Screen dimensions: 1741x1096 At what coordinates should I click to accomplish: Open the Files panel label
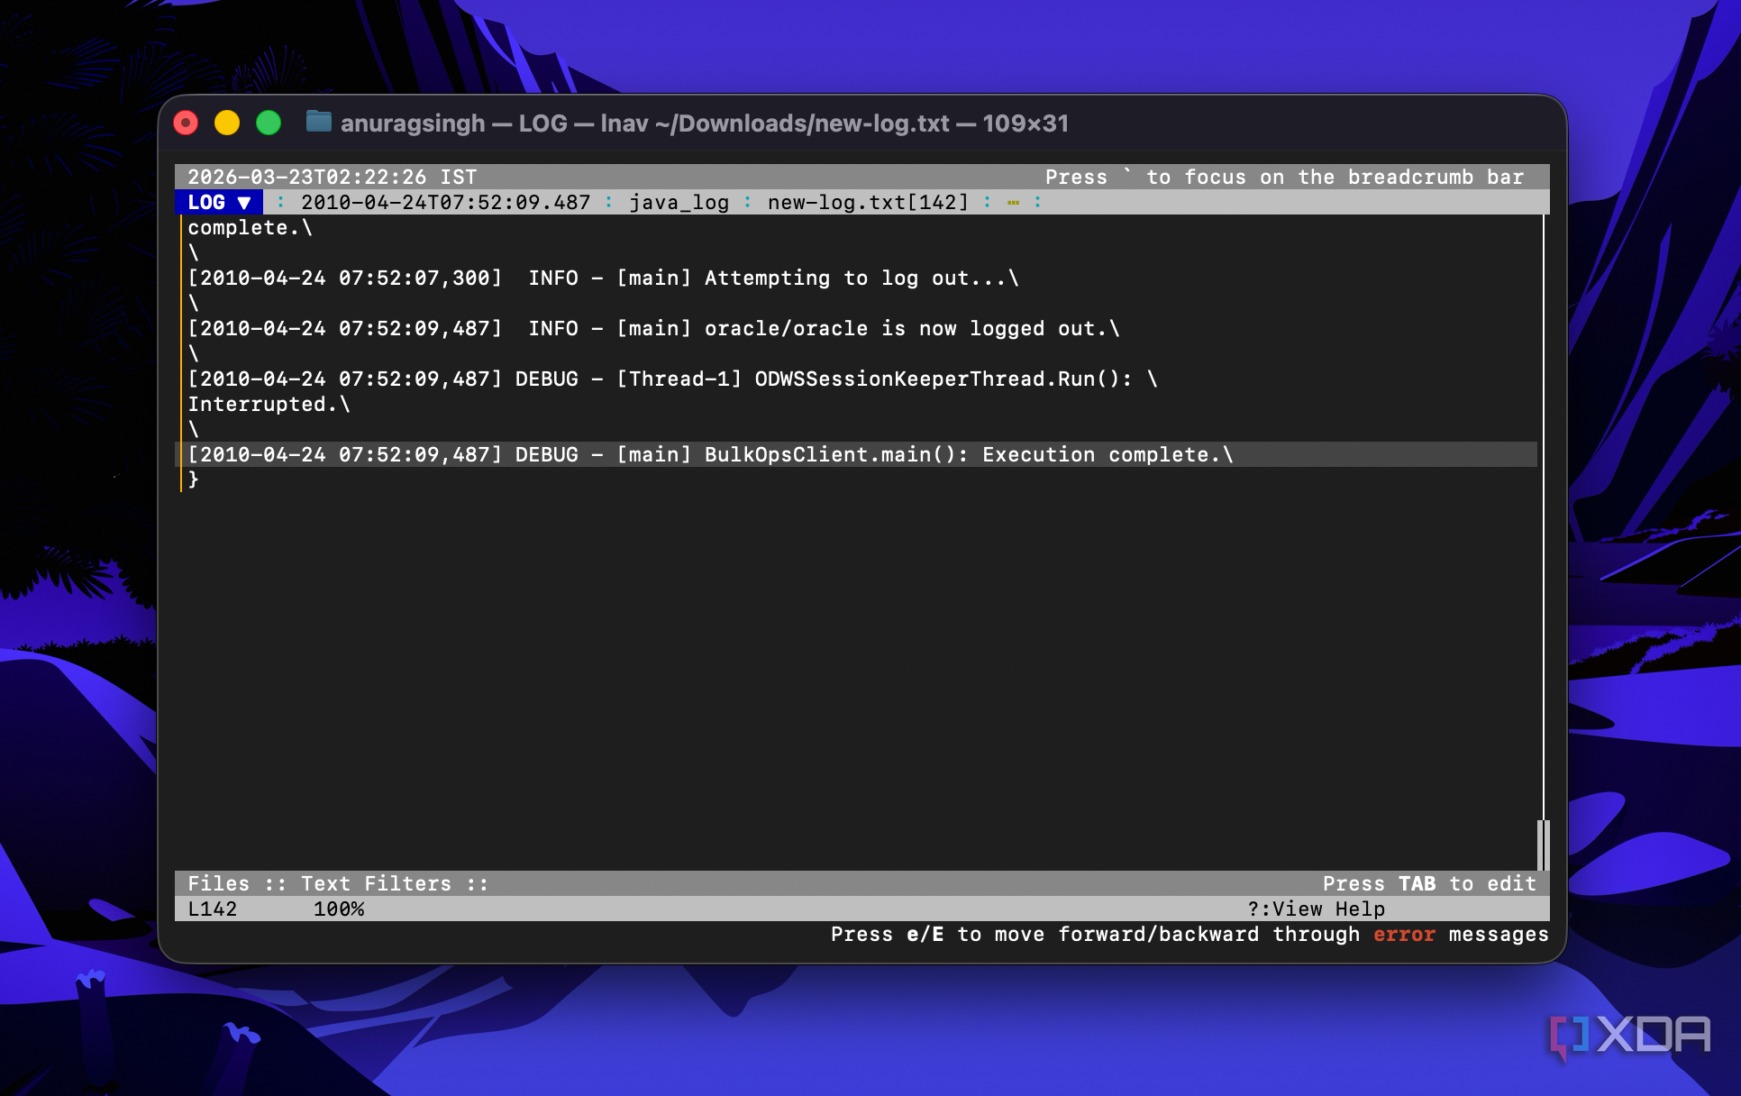click(x=219, y=883)
